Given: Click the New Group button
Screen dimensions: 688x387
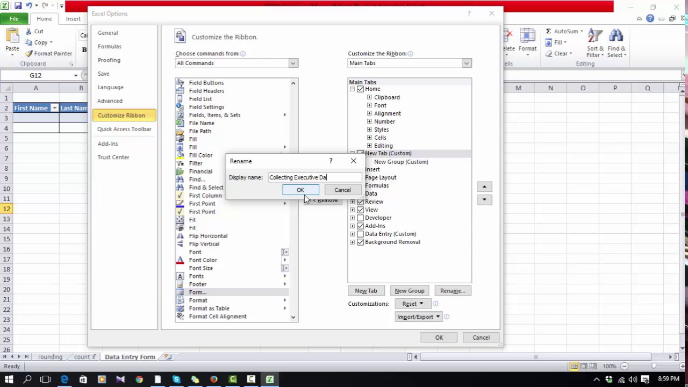Looking at the screenshot, I should coord(410,291).
